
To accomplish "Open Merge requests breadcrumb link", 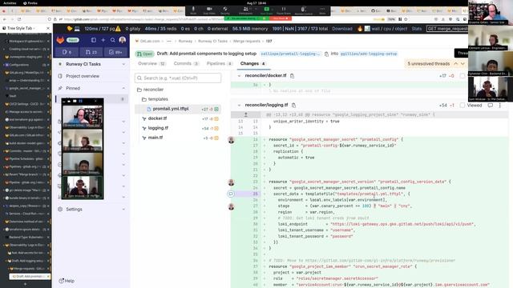I will [247, 41].
